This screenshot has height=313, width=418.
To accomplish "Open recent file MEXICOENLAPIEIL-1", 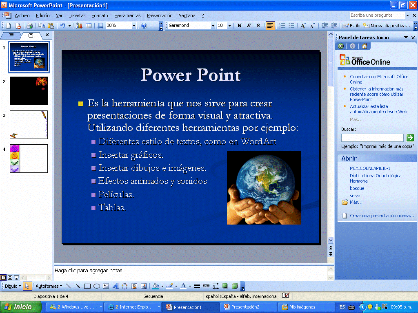I will (370, 168).
